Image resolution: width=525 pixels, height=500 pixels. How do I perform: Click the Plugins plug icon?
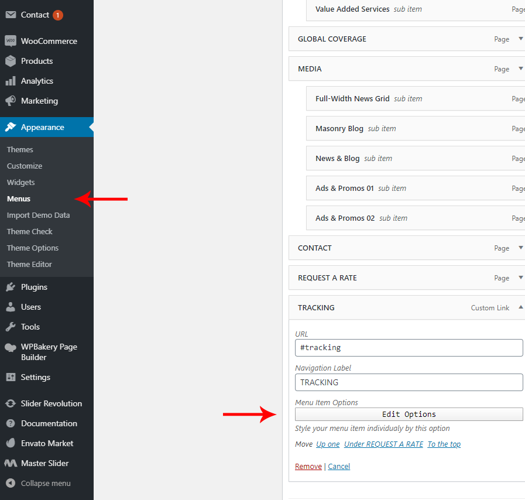(11, 287)
